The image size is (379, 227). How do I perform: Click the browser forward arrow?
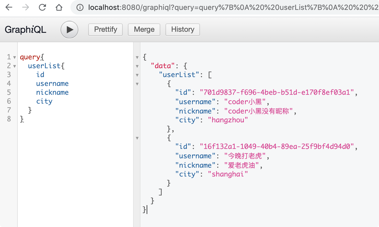(x=26, y=7)
